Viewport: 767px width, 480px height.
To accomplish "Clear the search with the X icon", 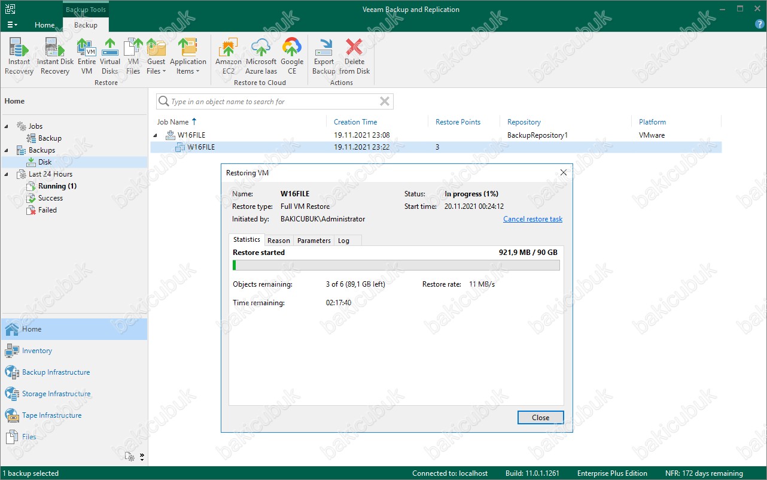I will (385, 102).
